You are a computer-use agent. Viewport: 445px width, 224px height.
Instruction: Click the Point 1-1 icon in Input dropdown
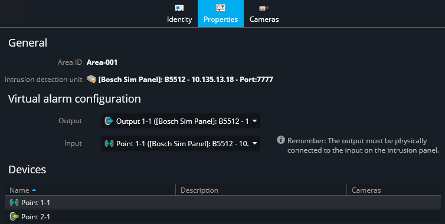pyautogui.click(x=109, y=143)
